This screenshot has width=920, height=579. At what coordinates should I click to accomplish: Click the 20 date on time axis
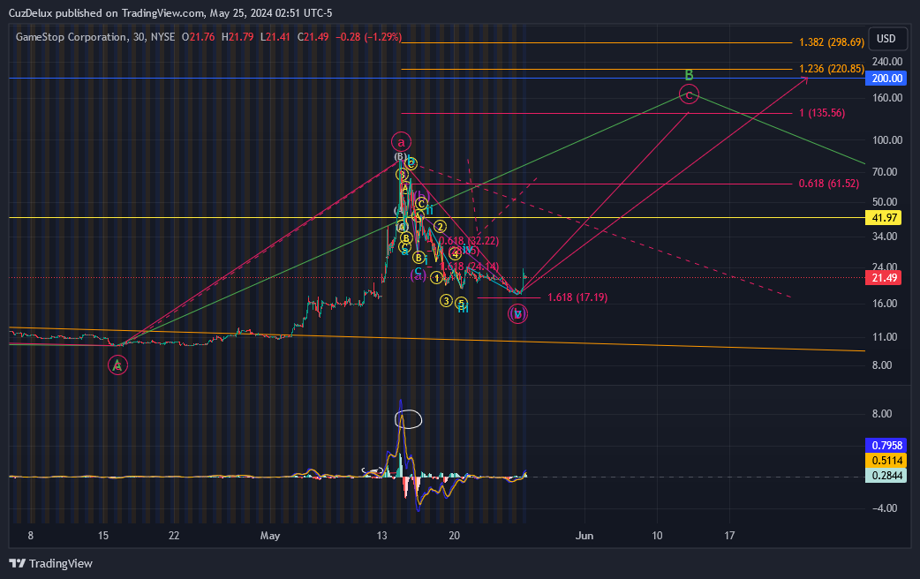coord(454,536)
